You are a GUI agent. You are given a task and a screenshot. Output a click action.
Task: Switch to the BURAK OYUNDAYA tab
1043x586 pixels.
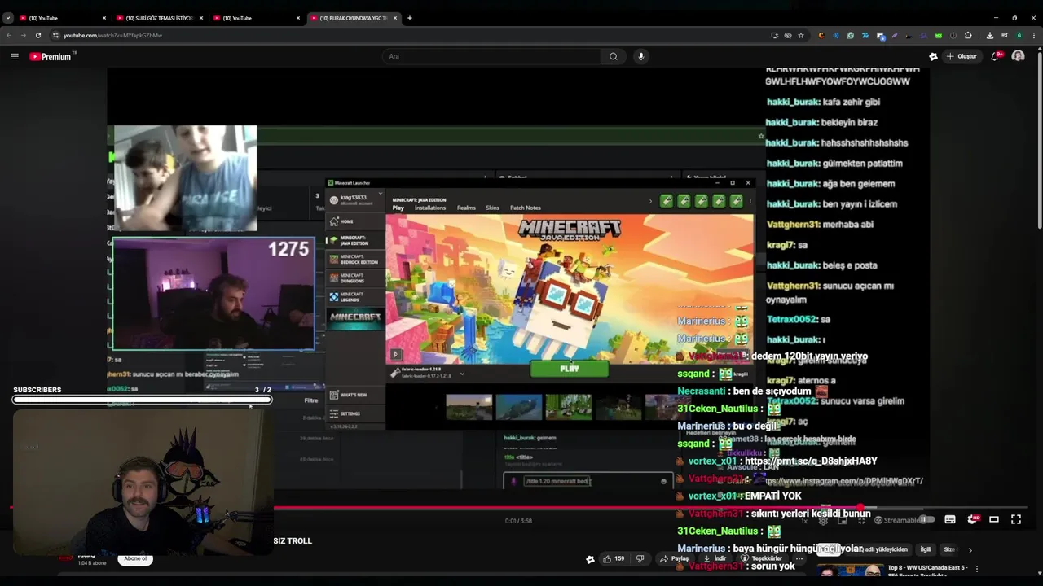(x=354, y=18)
